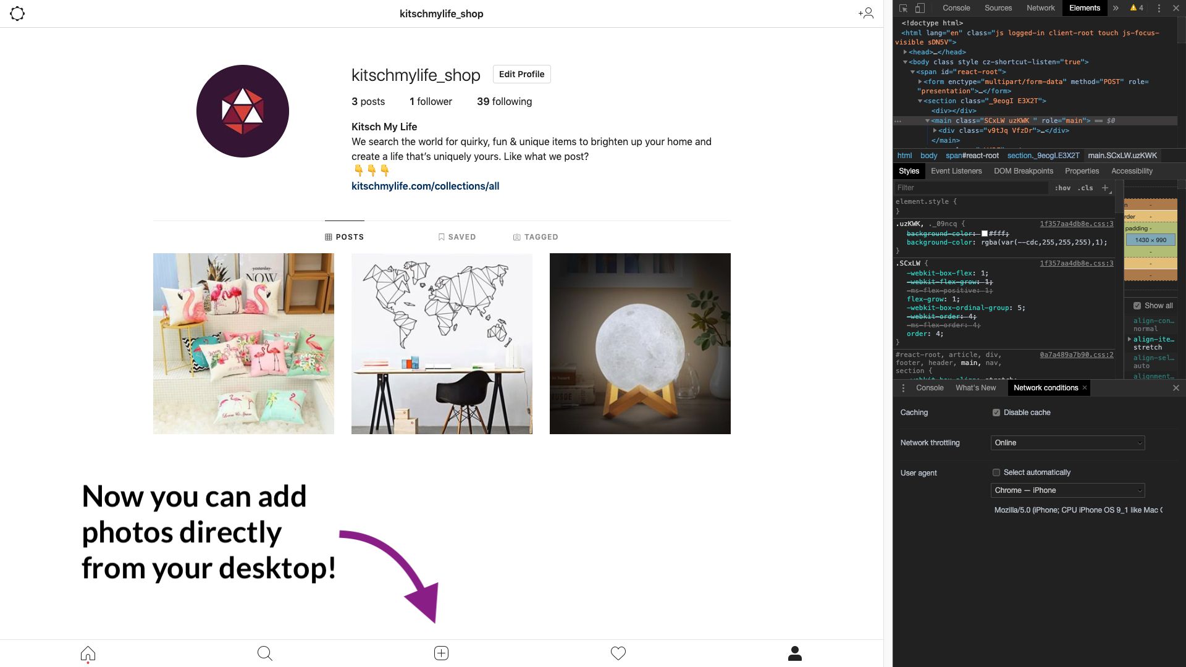
Task: Uncheck the Disable cache checkbox
Action: point(996,412)
